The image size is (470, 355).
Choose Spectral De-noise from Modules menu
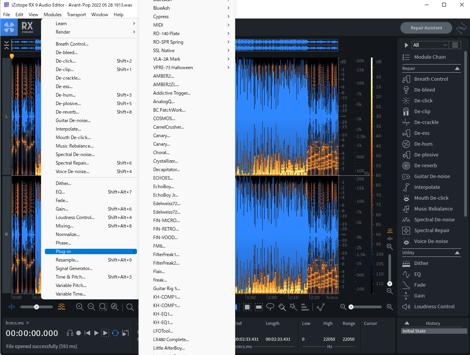coord(75,155)
